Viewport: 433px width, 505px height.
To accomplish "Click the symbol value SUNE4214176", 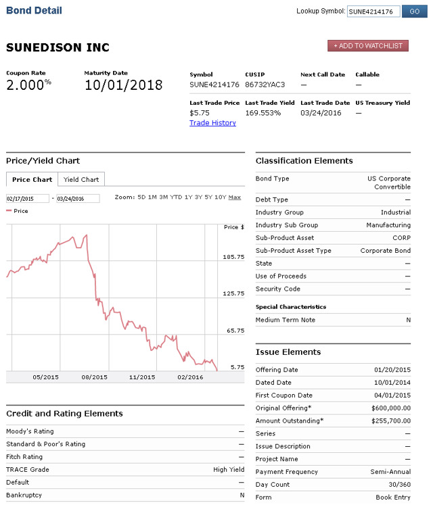I will 214,85.
